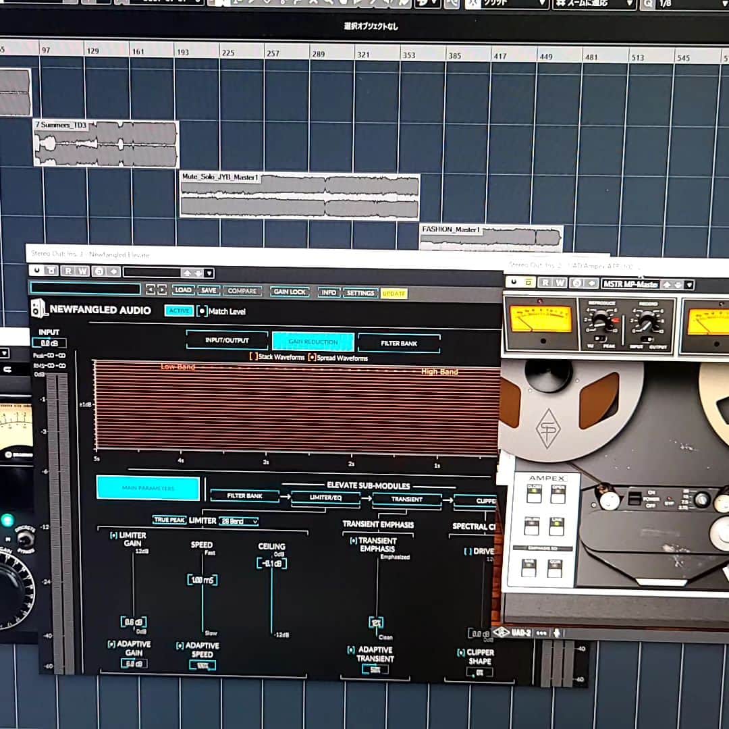Image resolution: width=729 pixels, height=729 pixels.
Task: Open the MSTR MP-Master preset menu arrow
Action: click(x=689, y=285)
